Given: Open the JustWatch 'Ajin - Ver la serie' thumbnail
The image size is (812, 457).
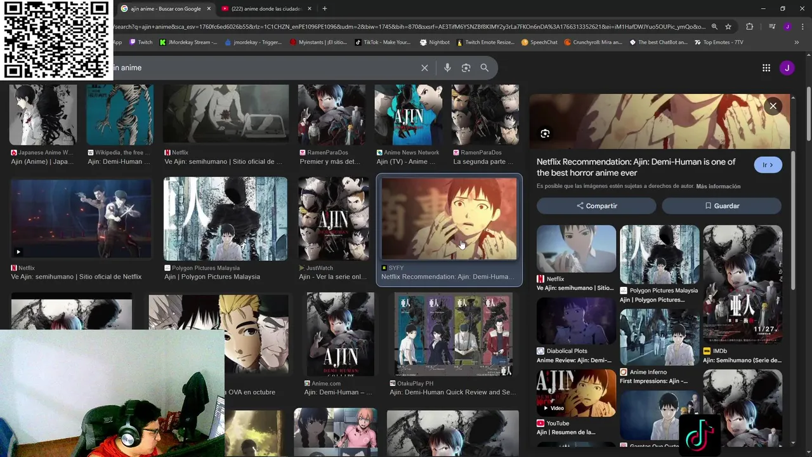Looking at the screenshot, I should (334, 218).
